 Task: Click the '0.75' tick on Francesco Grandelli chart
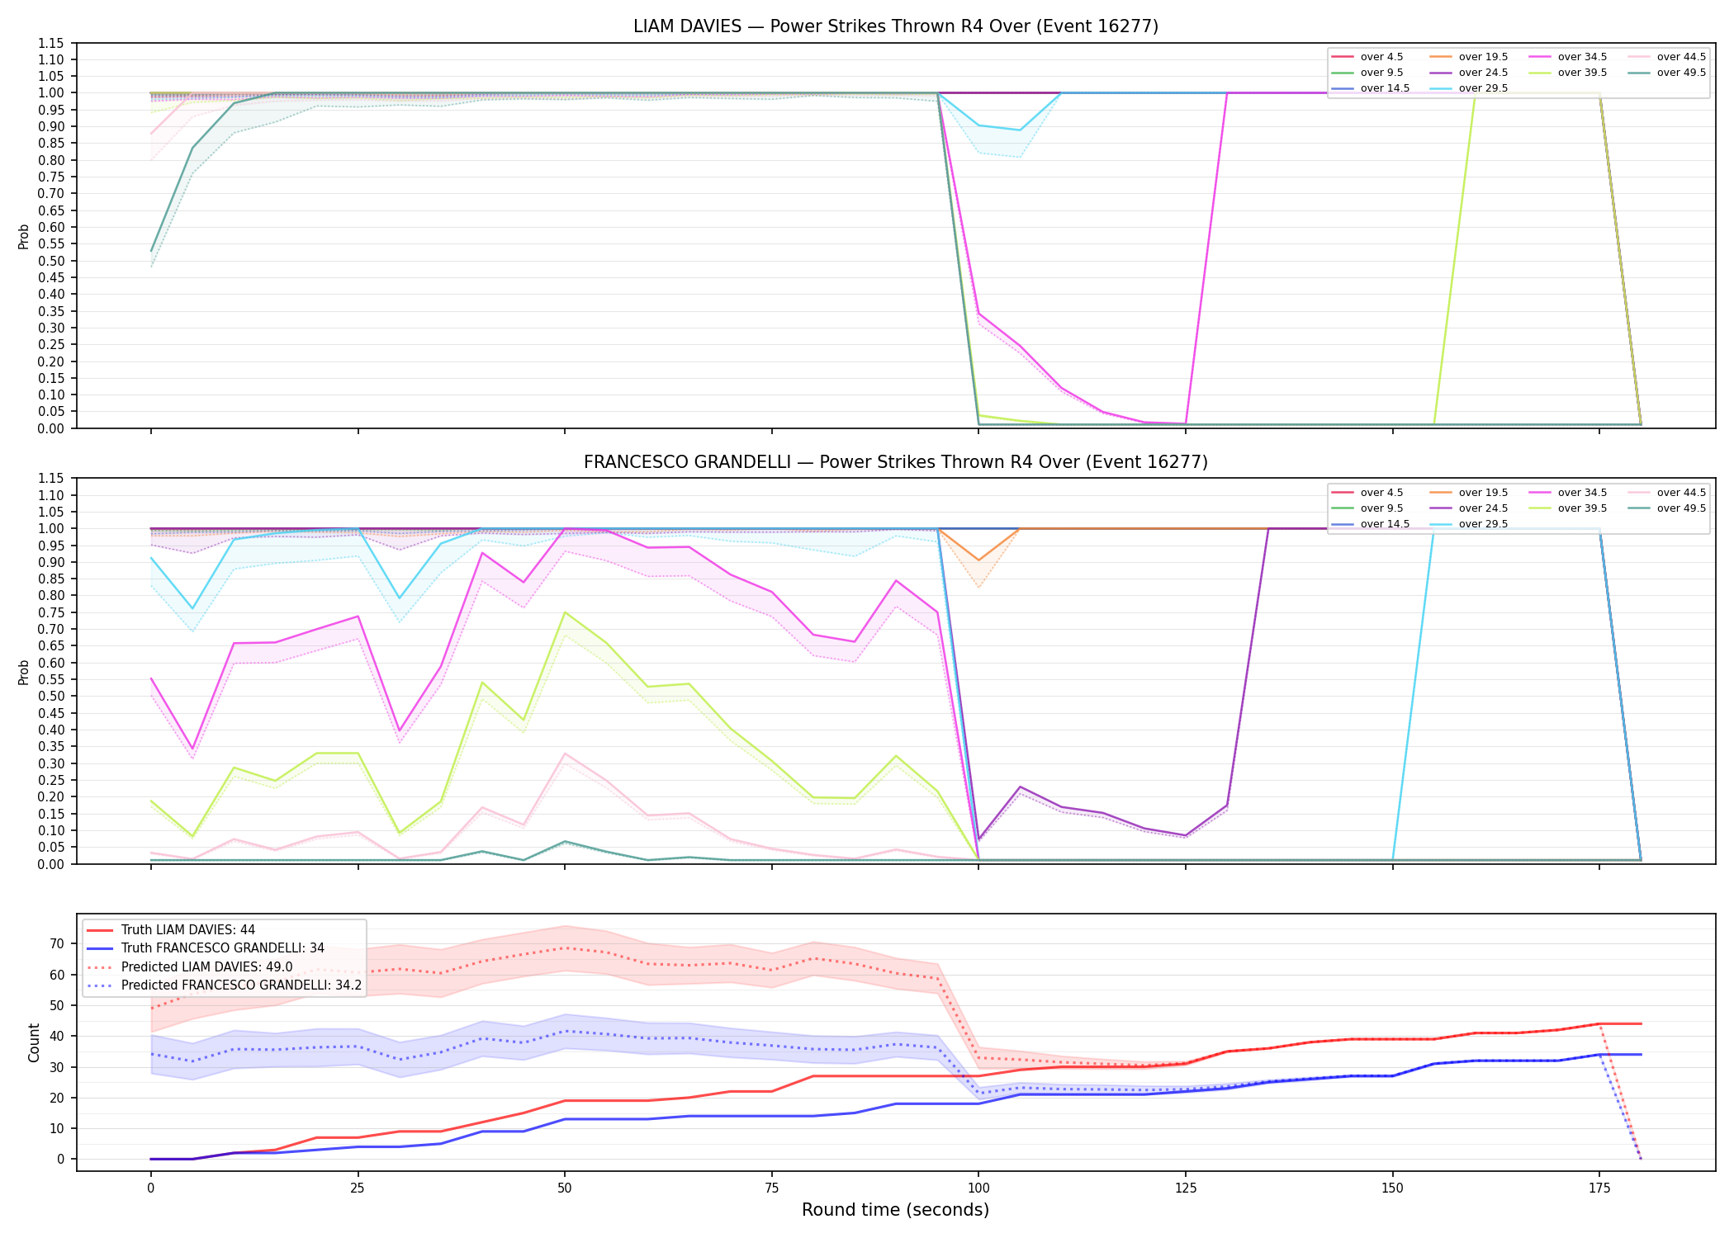51,612
